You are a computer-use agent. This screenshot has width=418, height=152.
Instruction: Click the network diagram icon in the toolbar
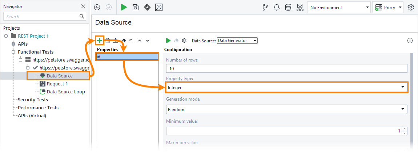coord(300,8)
